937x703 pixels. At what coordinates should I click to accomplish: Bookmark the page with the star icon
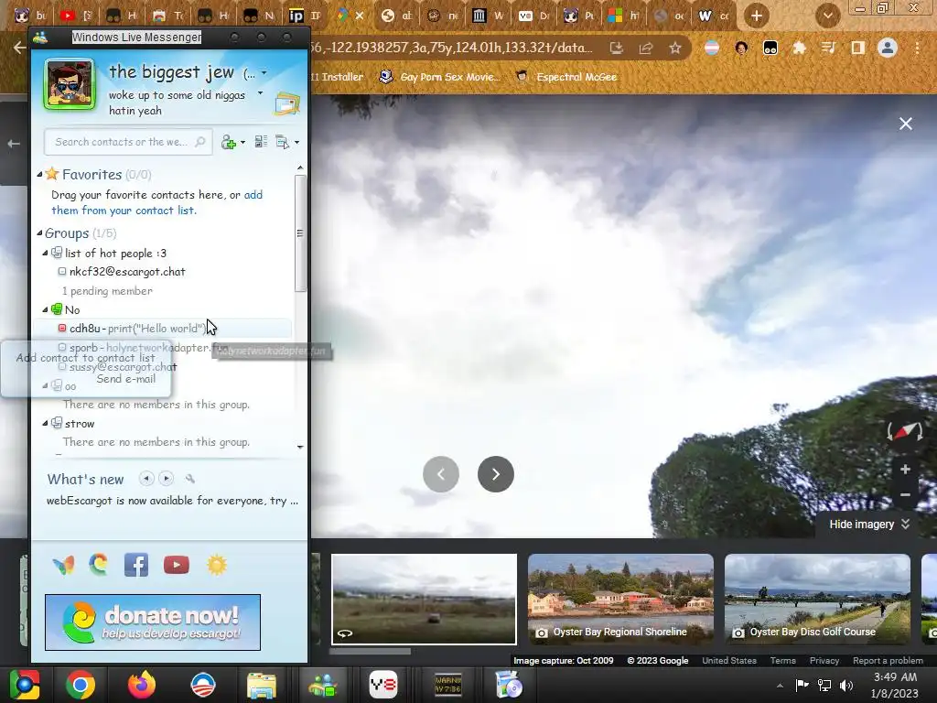675,48
